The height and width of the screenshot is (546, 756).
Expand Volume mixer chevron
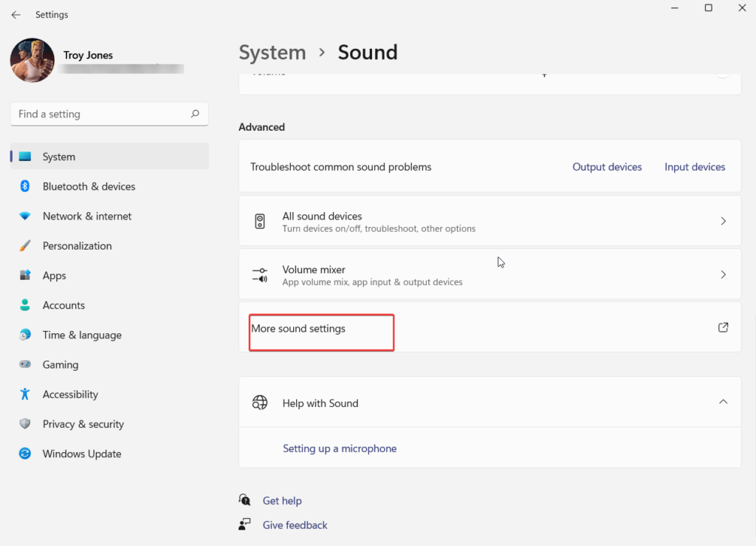pyautogui.click(x=724, y=274)
